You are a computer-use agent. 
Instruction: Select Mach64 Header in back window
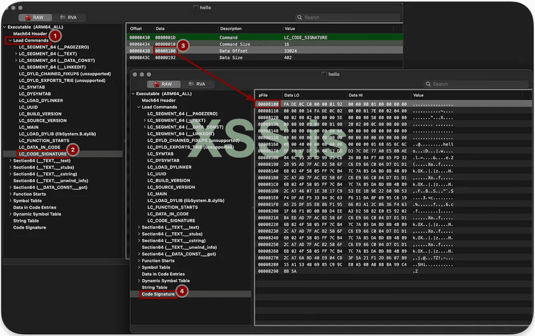[30, 34]
